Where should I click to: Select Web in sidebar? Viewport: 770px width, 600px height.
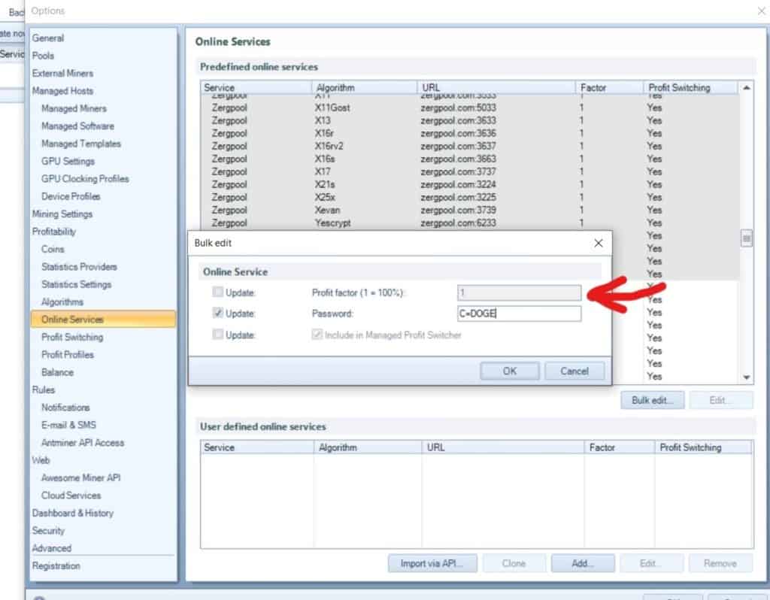(x=41, y=461)
